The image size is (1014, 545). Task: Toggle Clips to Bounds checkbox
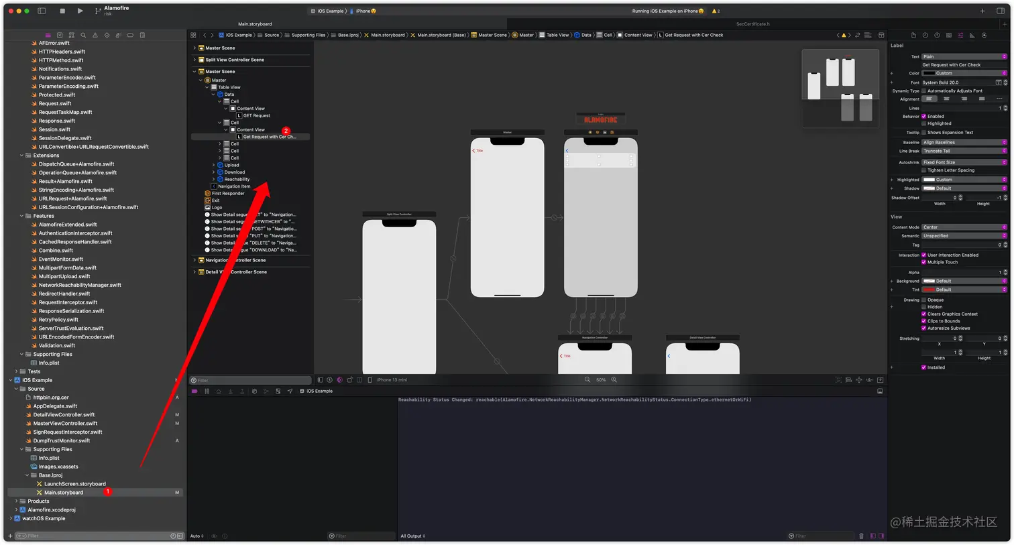[x=923, y=321]
